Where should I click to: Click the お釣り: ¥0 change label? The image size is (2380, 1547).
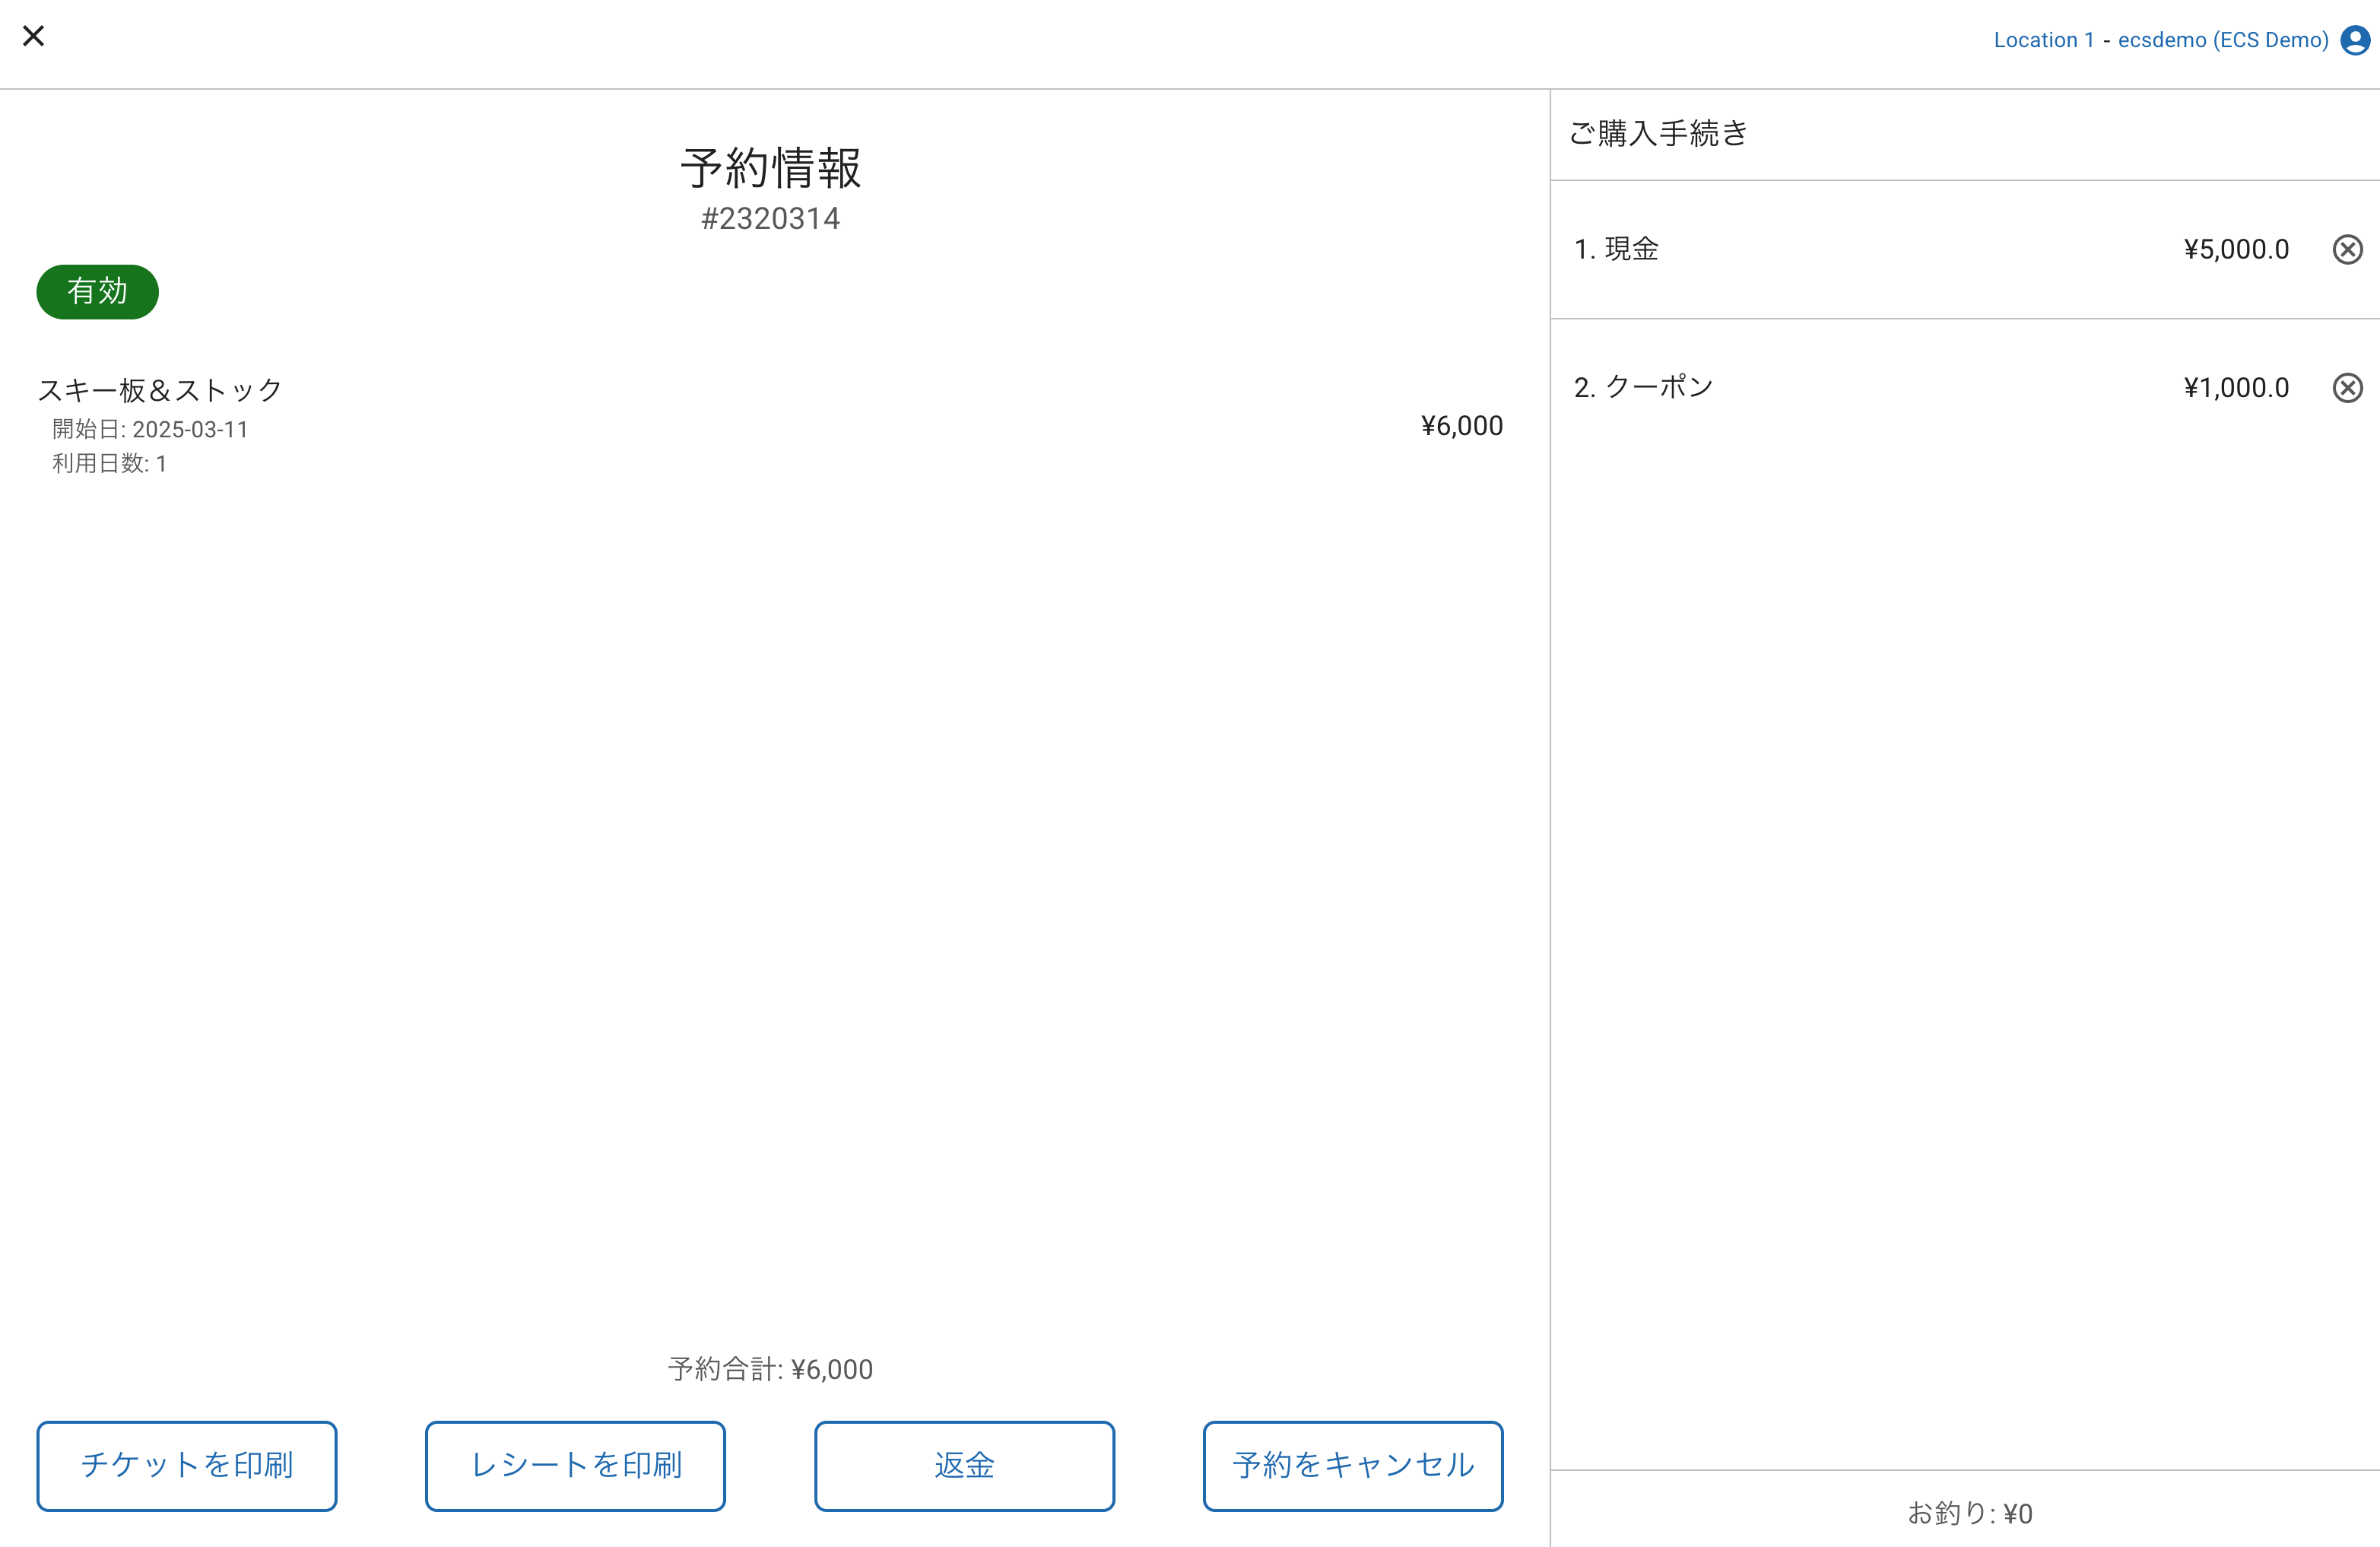pyautogui.click(x=1969, y=1513)
